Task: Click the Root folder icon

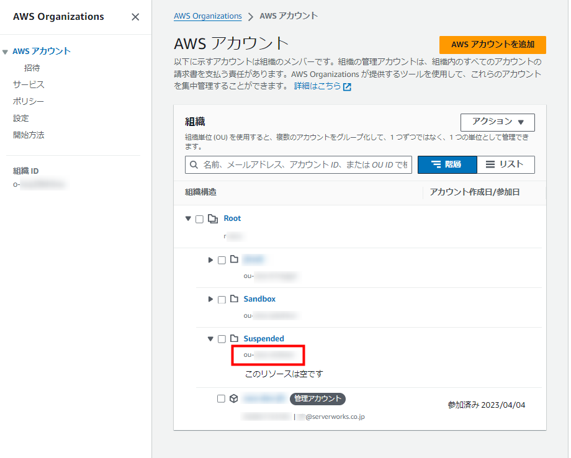Action: (x=213, y=218)
